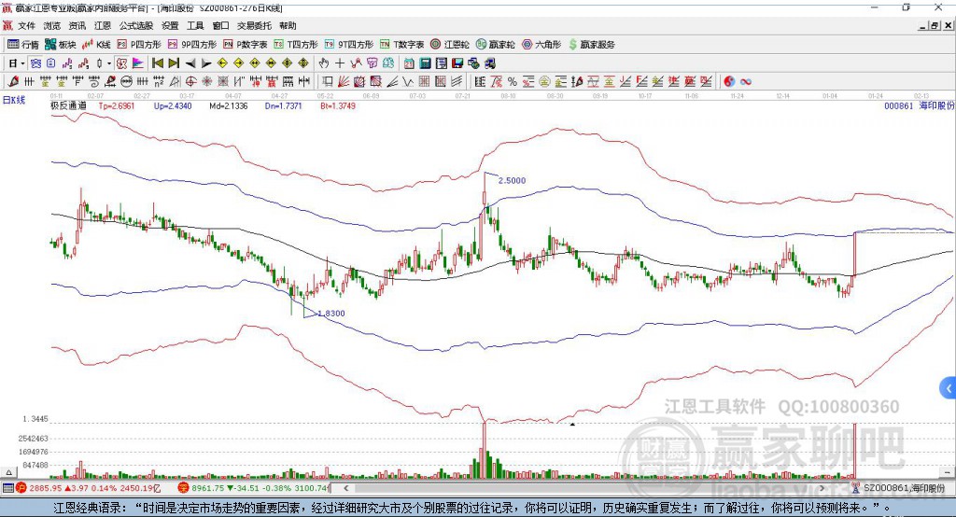Launch the 江恩轮 Gann wheel
The width and height of the screenshot is (956, 517).
(x=450, y=45)
